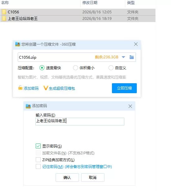Select the 上老王论坛当老王 folder name
Image resolution: width=171 pixels, height=191 pixels.
23,19
